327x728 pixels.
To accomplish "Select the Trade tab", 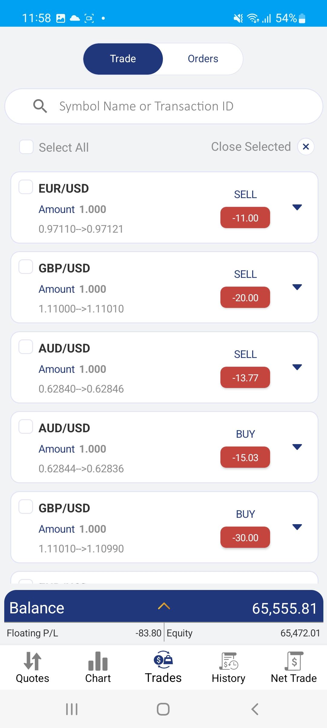I will click(x=123, y=59).
